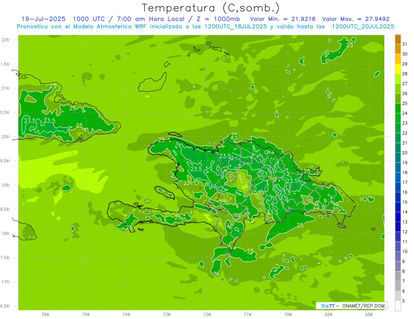
Task: Click the '70W' longitude label
Action: pos(288,315)
